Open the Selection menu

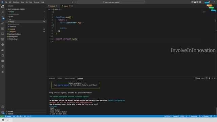[16, 2]
